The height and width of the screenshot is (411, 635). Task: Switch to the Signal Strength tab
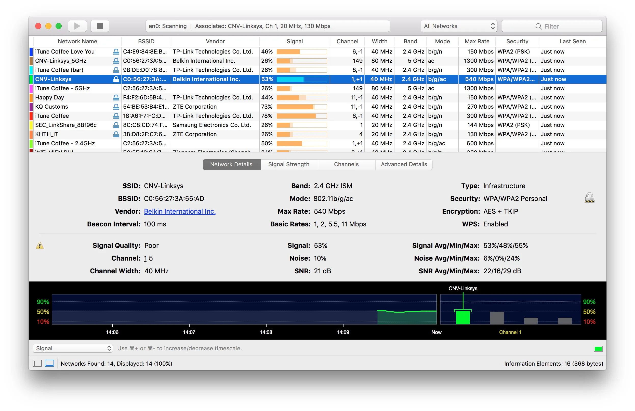289,164
